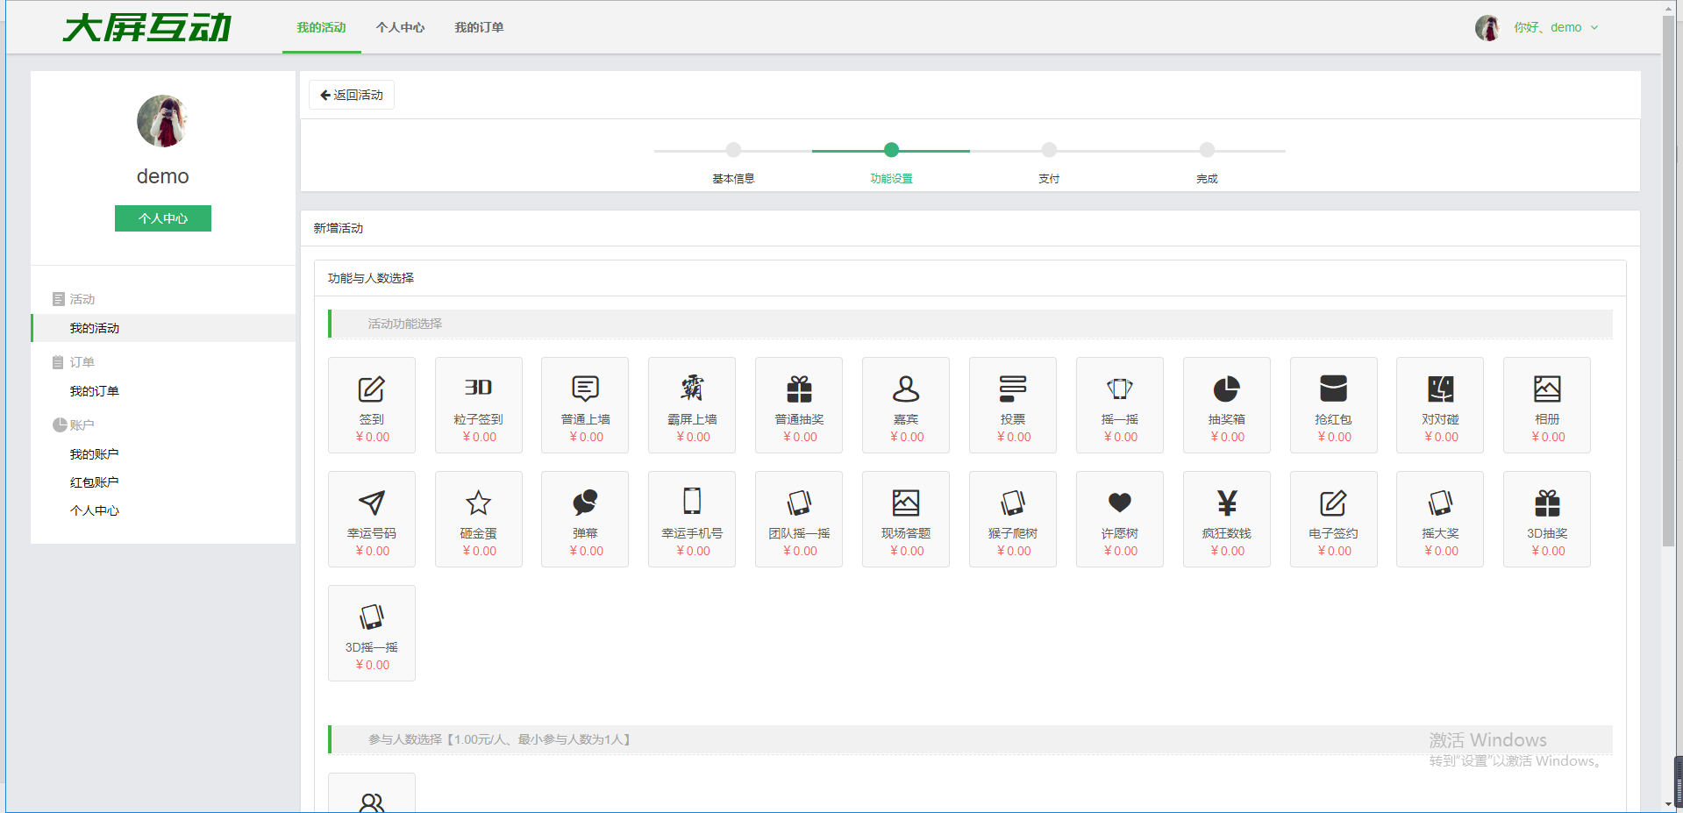Open 红包账户 in the sidebar

(94, 482)
